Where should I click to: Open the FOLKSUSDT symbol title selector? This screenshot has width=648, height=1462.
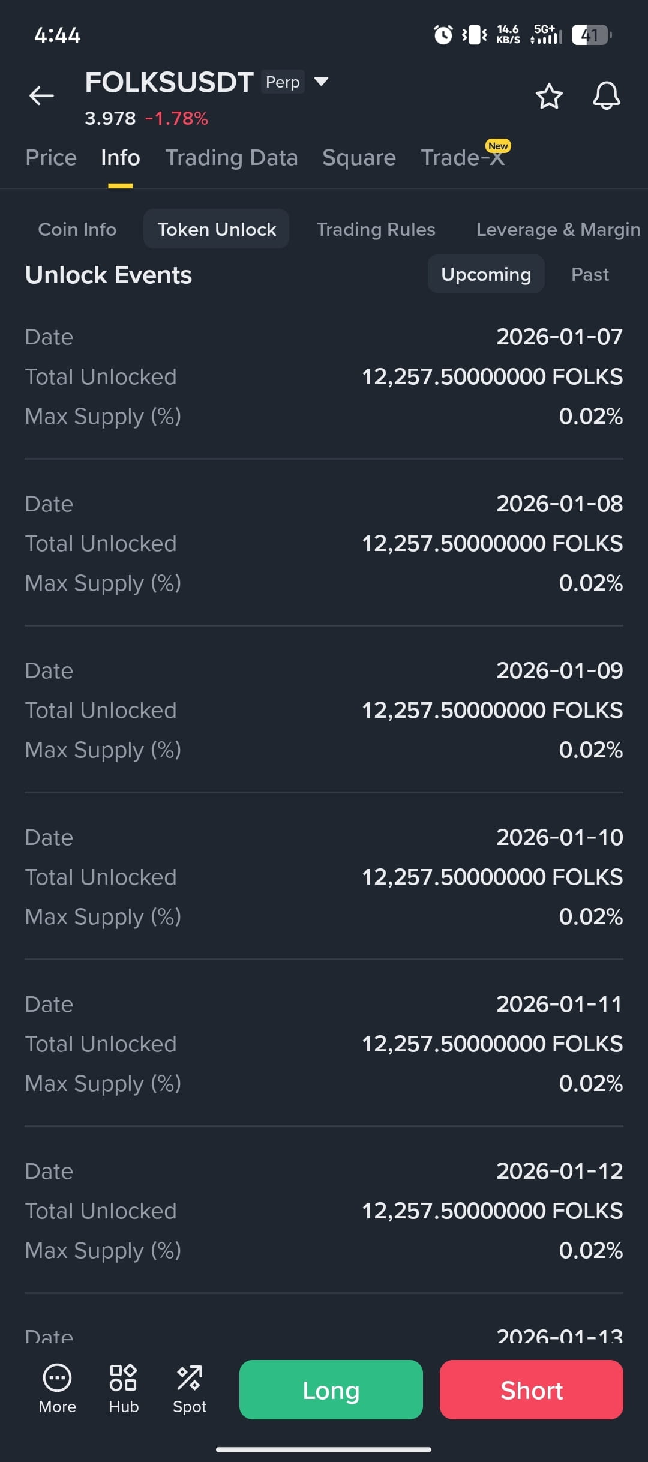tap(169, 82)
